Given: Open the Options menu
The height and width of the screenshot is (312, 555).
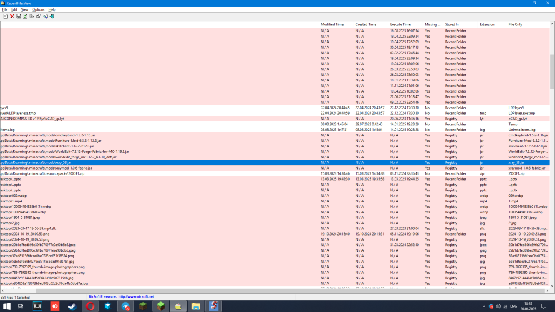Looking at the screenshot, I should click(38, 9).
